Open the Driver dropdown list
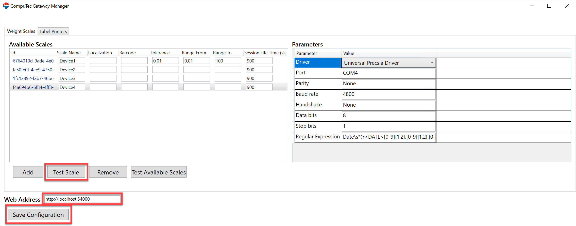 click(432, 63)
